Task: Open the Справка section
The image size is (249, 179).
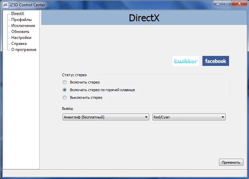Action: (x=19, y=44)
